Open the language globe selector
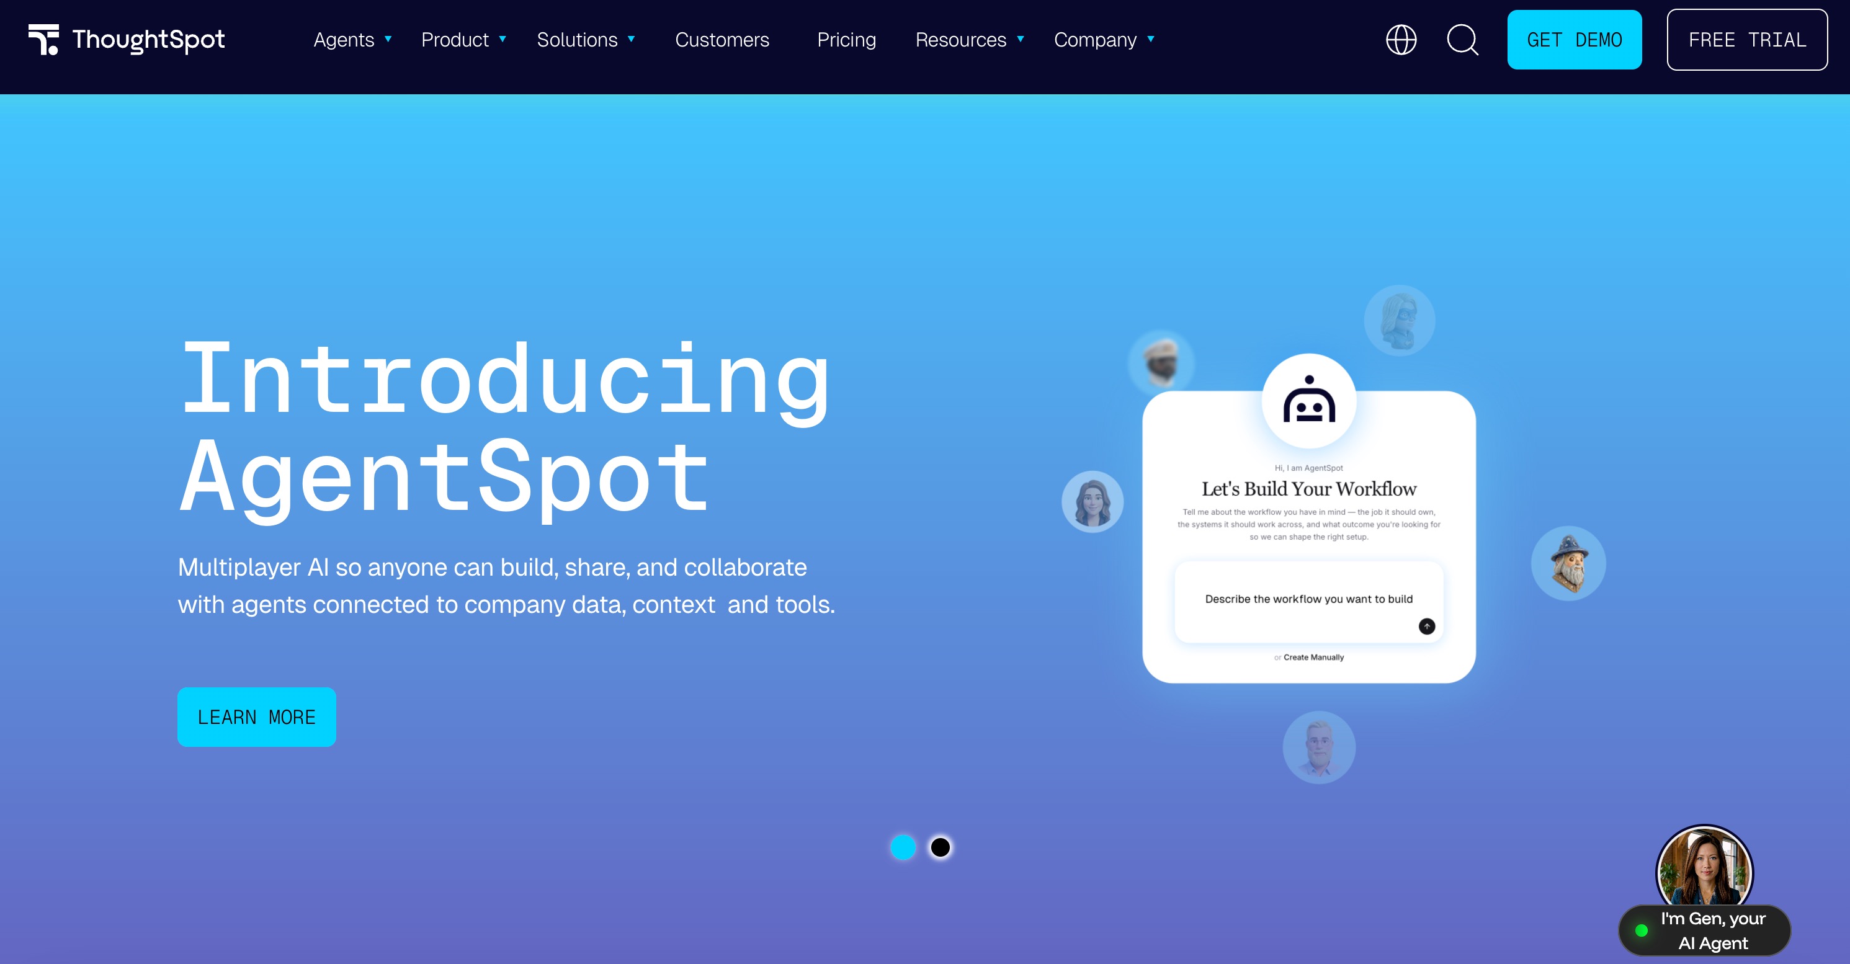1850x964 pixels. [1401, 40]
